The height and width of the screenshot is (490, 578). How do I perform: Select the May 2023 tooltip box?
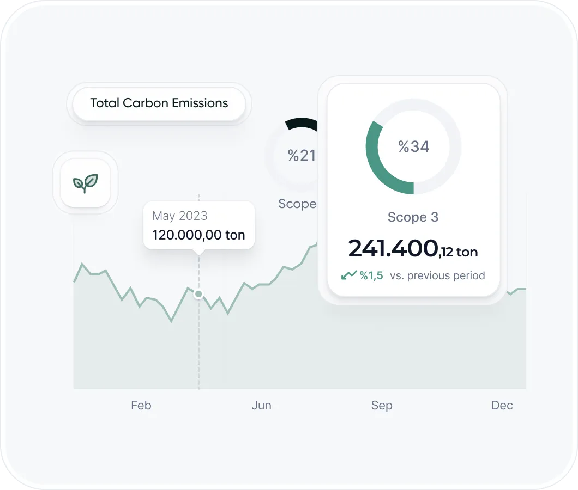tap(199, 225)
